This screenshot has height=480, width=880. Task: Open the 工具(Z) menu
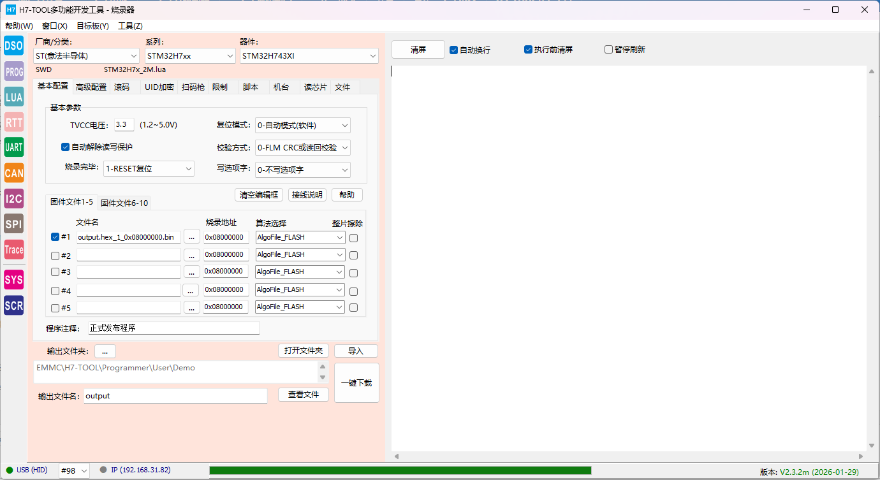click(x=130, y=26)
